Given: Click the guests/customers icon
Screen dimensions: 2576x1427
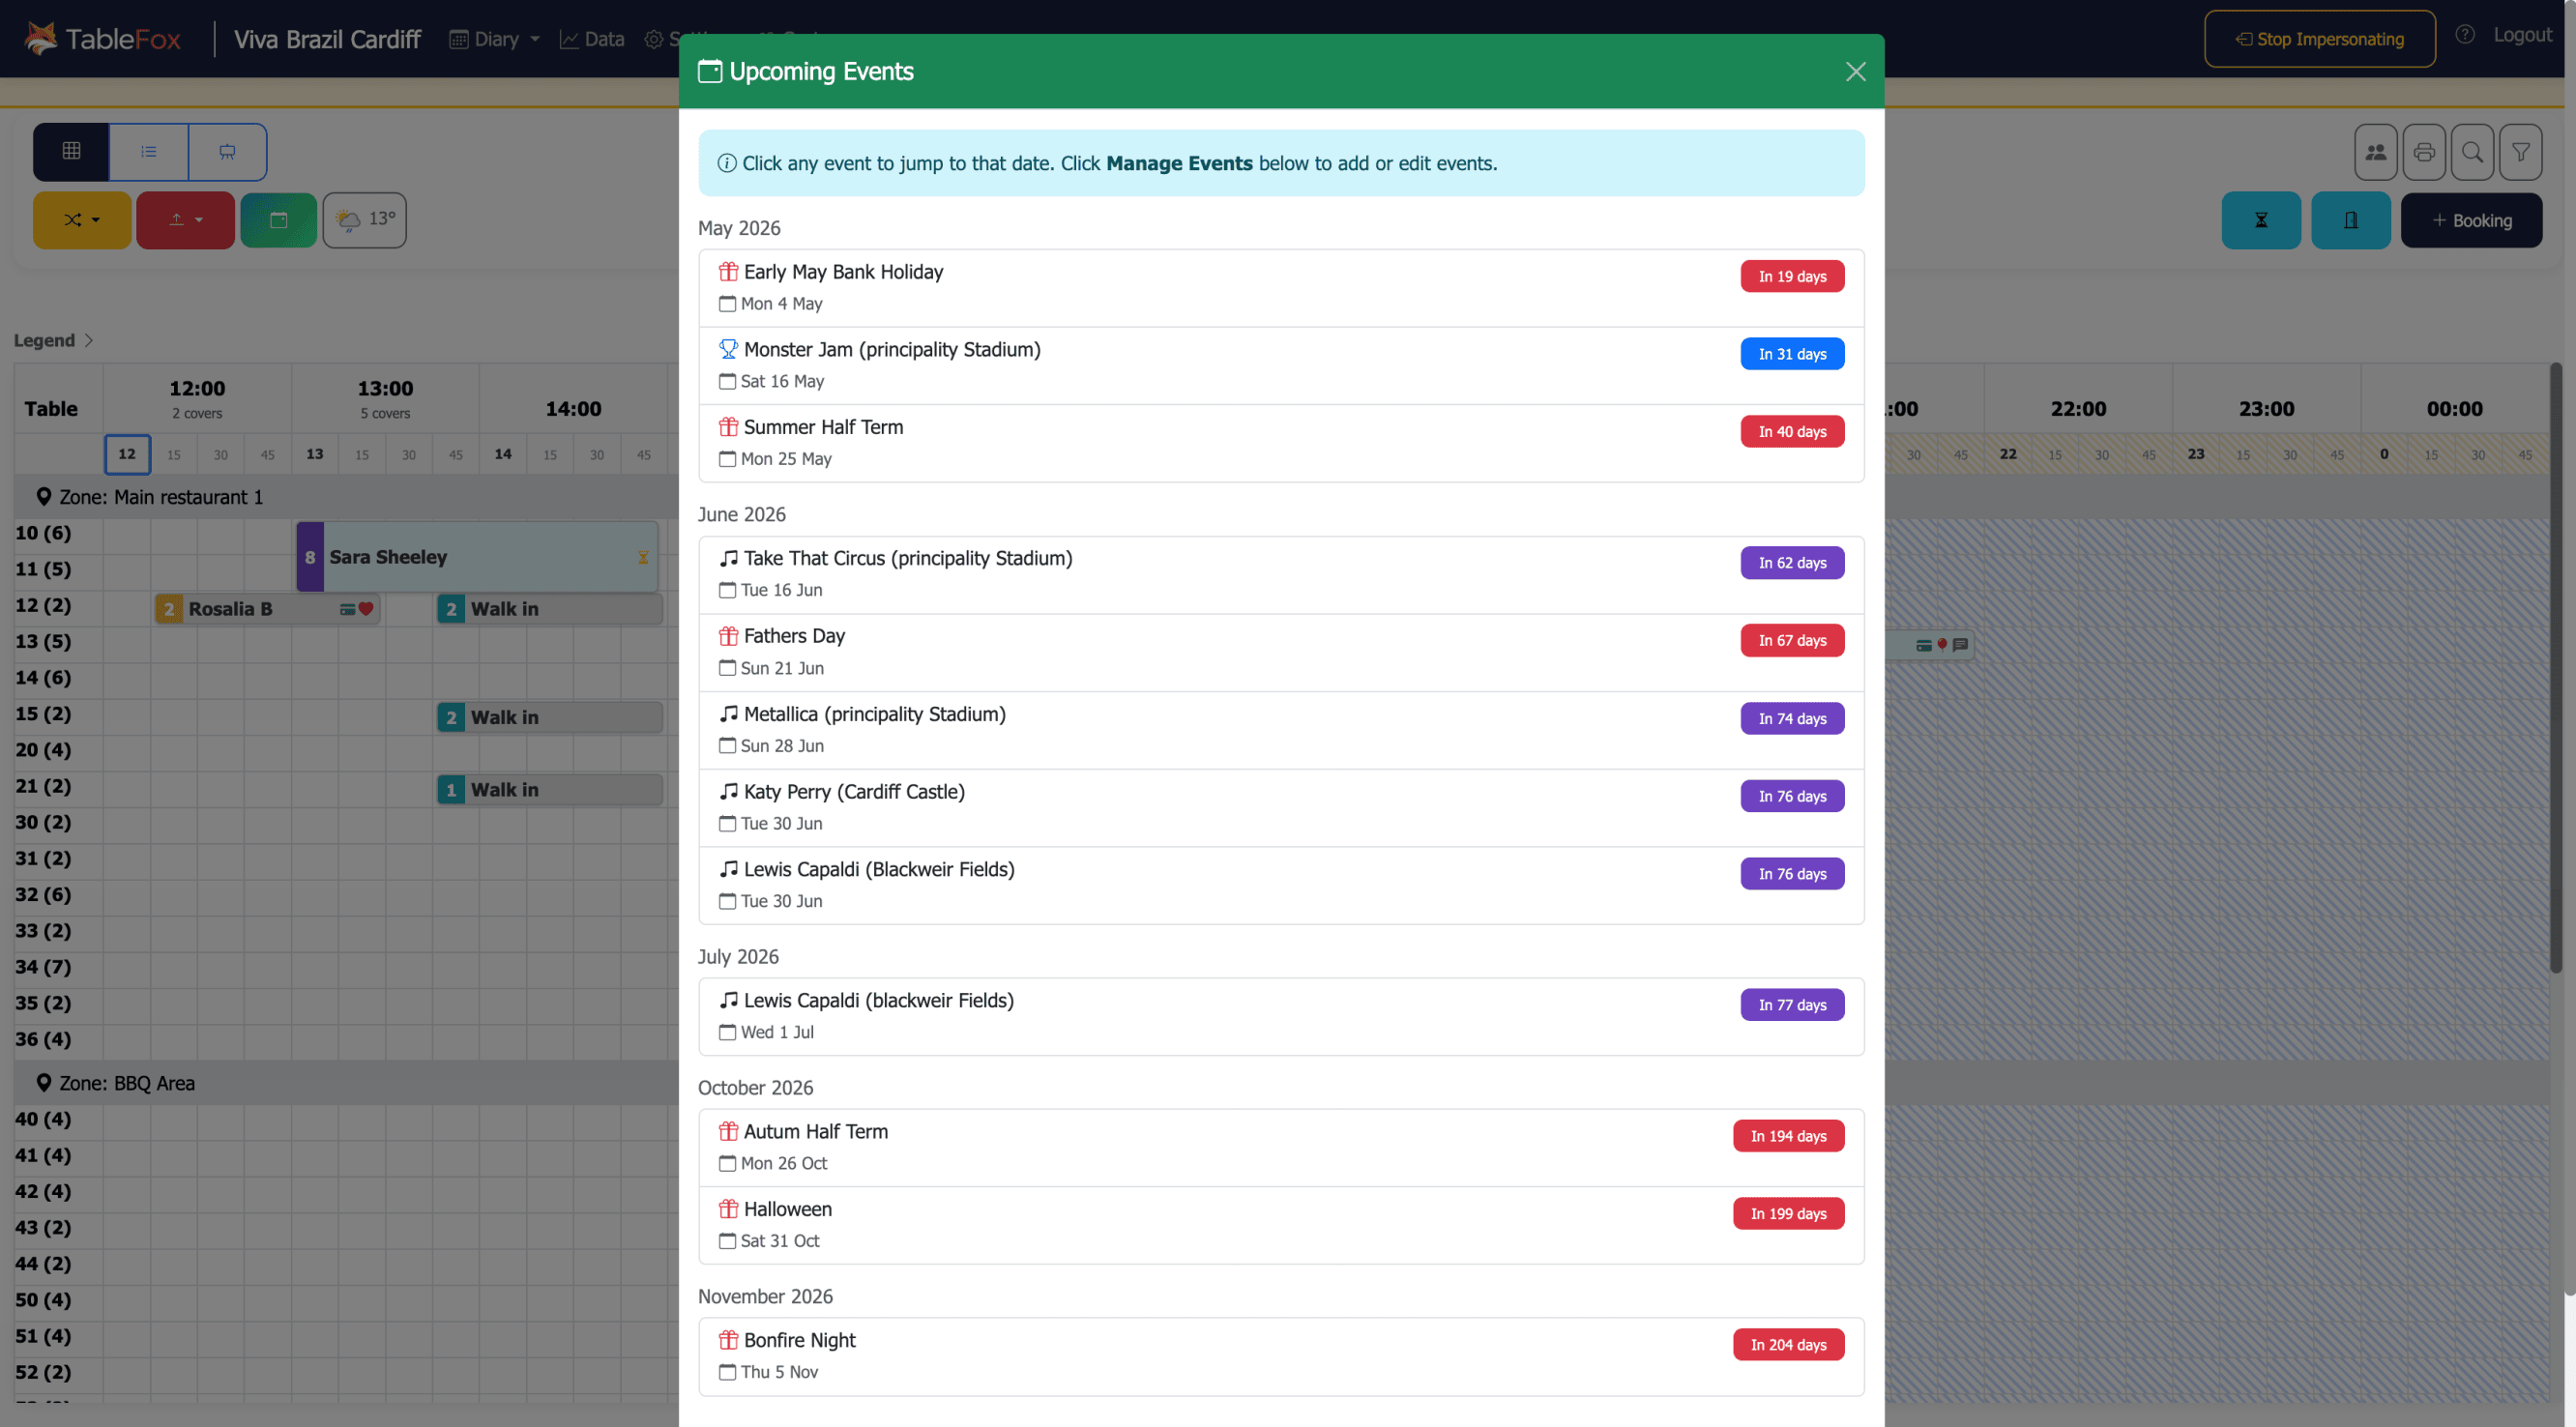Looking at the screenshot, I should 2376,151.
